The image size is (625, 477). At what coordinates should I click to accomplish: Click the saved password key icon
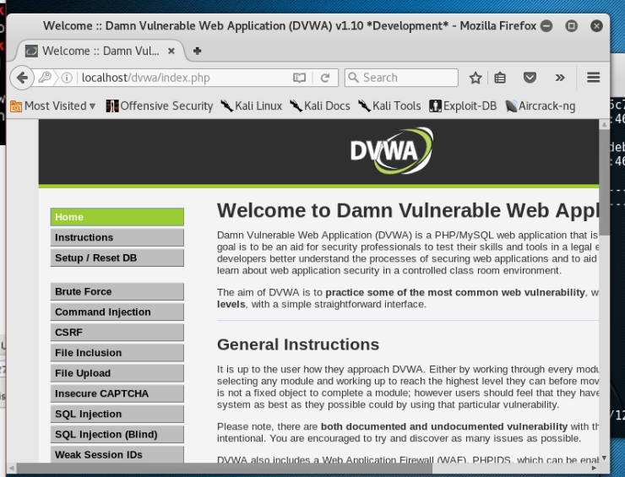pos(45,77)
